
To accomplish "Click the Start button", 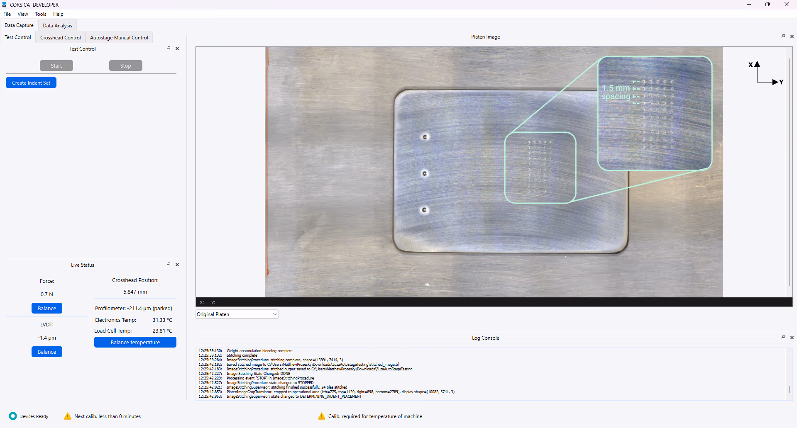I will point(56,66).
